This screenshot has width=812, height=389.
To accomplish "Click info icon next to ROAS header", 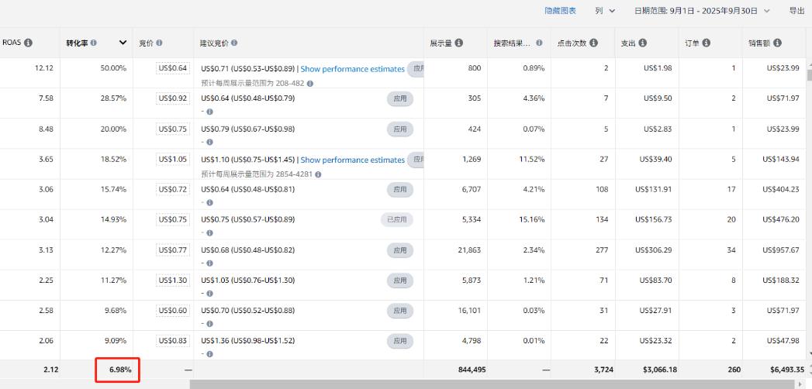I will pos(29,43).
